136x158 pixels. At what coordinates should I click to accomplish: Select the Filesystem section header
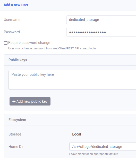click(17, 120)
